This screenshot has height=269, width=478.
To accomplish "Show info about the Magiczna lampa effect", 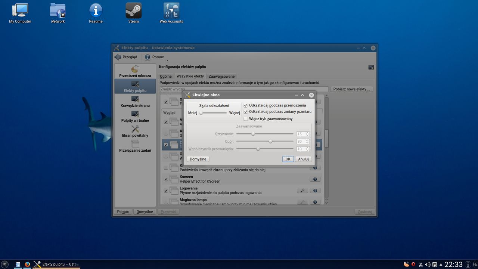I will [315, 202].
